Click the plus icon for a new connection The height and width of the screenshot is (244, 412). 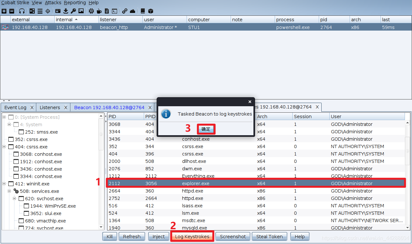[x=4, y=11]
